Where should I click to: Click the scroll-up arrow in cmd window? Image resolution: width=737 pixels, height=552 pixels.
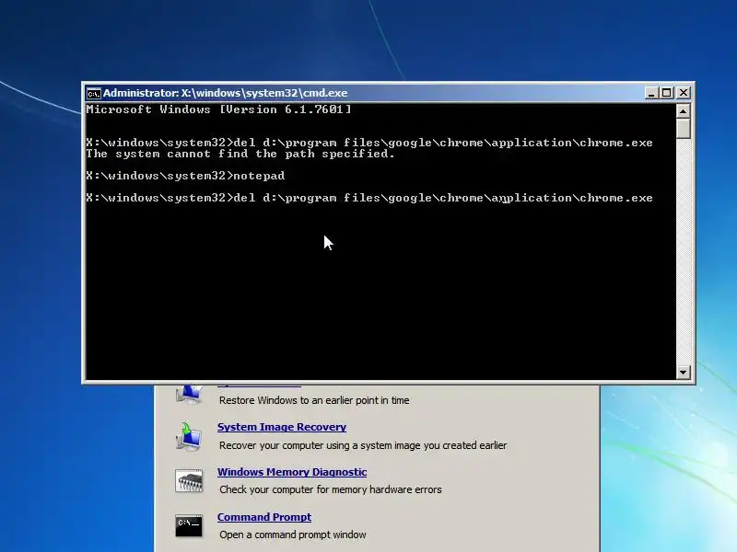683,111
